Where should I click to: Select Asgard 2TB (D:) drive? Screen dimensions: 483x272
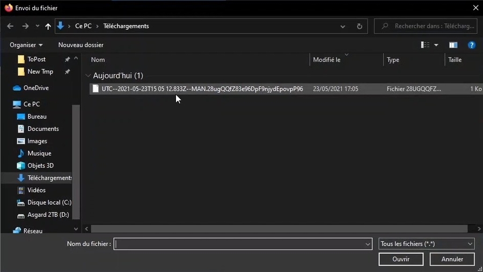coord(48,215)
